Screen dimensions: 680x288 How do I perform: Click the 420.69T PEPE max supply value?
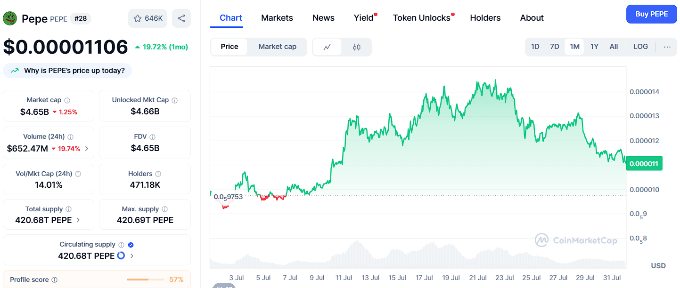(145, 220)
